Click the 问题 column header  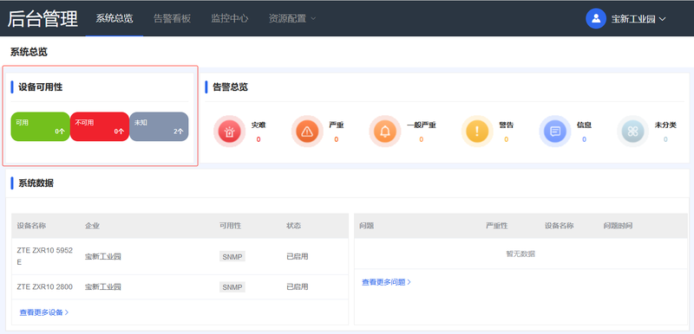coord(367,226)
